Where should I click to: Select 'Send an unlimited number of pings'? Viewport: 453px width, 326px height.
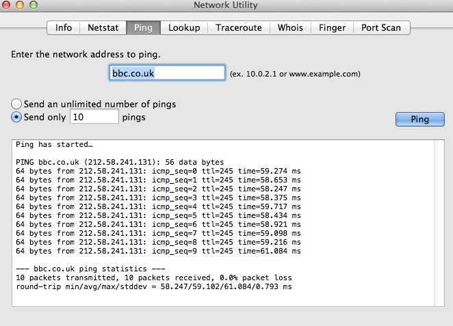tap(16, 105)
